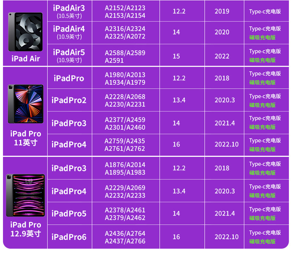Screen dimensions: 293x261
Task: Click 'Type-c充电版' in the iPadAir5 row
Action: tap(265, 52)
